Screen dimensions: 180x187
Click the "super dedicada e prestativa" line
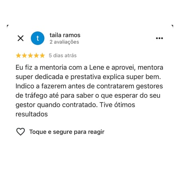coord(88,77)
